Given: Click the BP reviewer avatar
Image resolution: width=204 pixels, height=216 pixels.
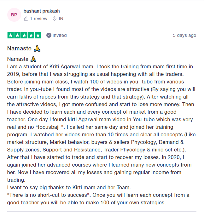Looking at the screenshot, I should (x=14, y=15).
